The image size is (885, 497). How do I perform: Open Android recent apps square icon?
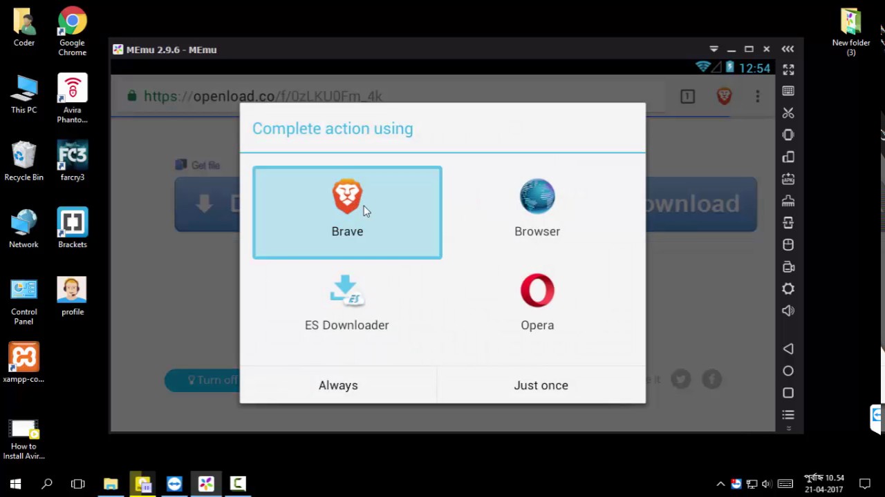point(788,393)
